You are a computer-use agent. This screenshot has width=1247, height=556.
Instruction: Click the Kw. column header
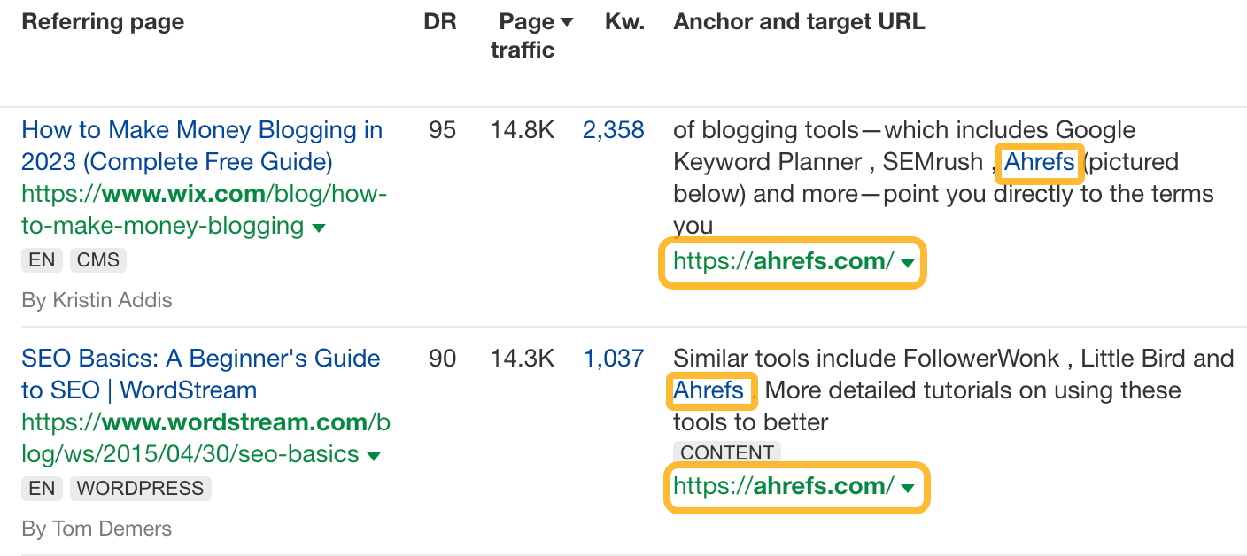point(624,20)
